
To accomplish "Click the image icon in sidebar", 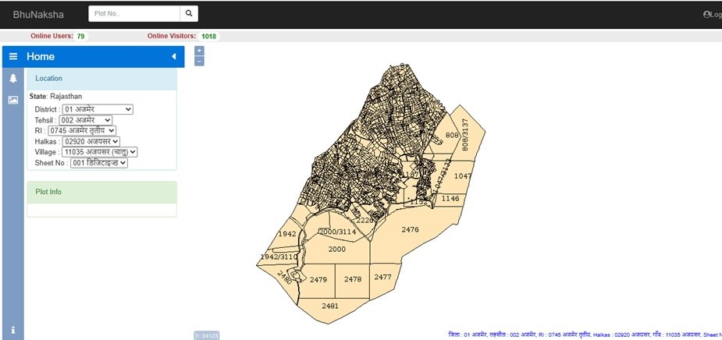I will [x=13, y=100].
